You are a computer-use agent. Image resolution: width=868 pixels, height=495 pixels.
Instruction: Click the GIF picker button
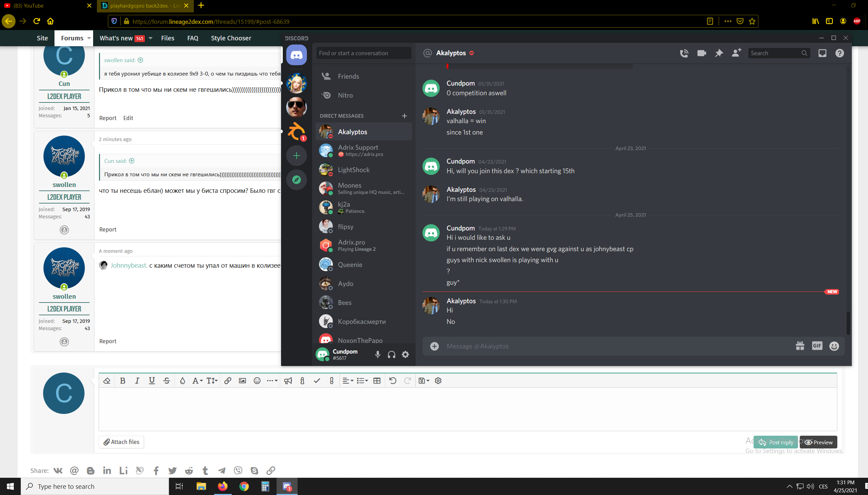click(x=817, y=346)
